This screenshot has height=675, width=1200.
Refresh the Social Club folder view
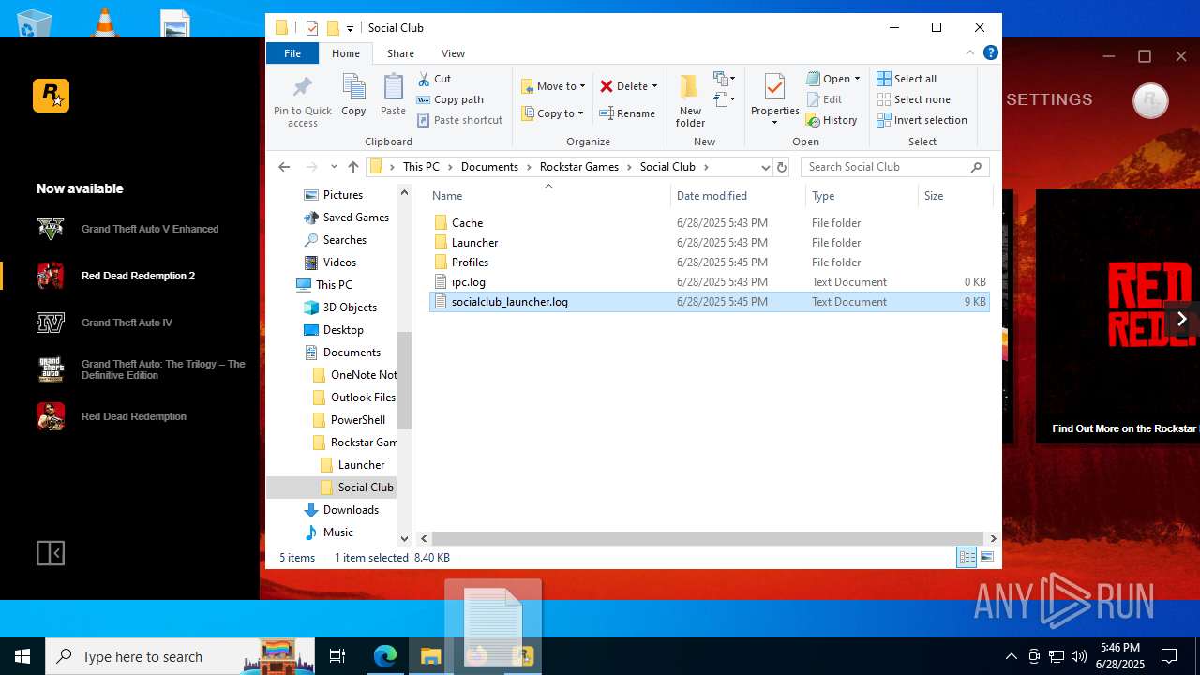tap(782, 167)
